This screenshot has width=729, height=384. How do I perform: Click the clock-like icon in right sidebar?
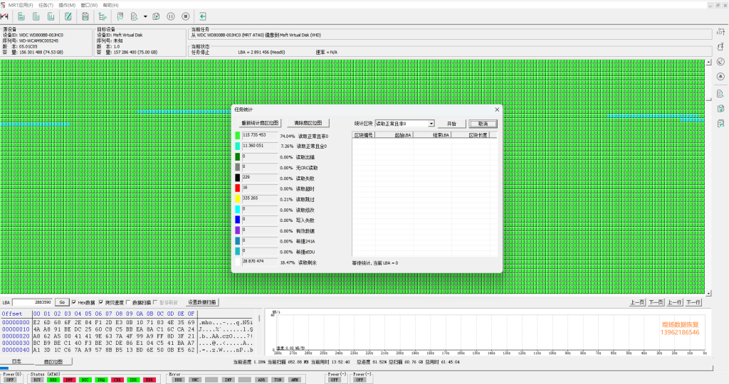[720, 62]
